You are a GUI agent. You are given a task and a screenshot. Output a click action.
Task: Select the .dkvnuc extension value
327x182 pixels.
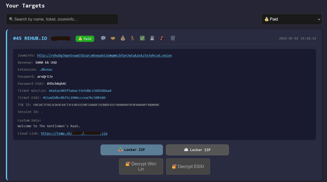[46, 70]
